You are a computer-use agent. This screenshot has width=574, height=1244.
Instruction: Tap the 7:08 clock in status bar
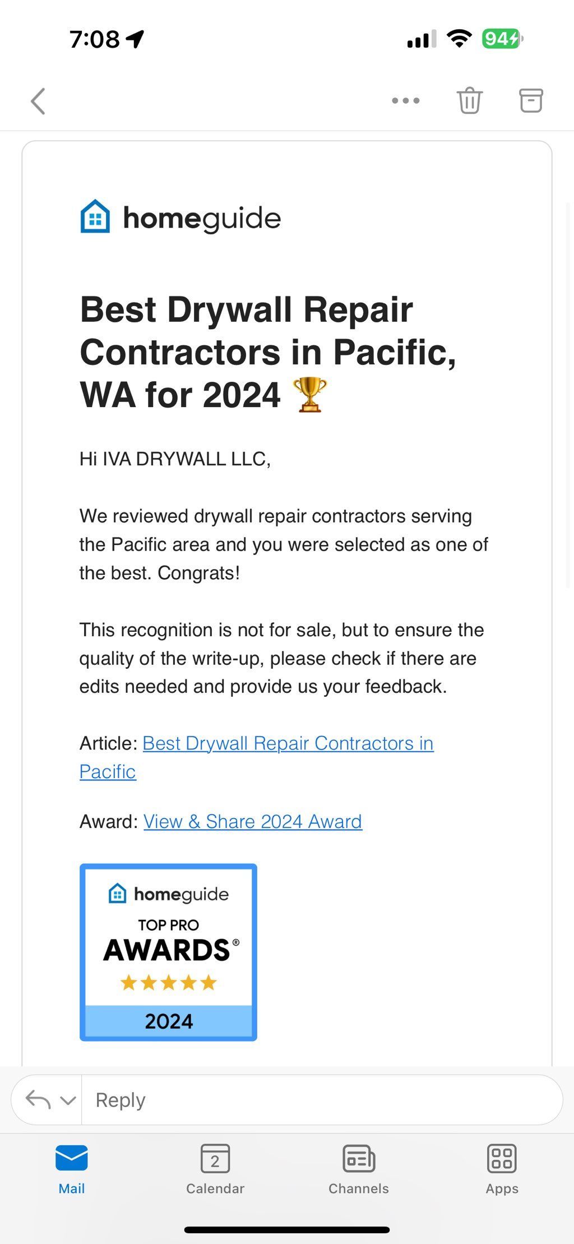(94, 39)
